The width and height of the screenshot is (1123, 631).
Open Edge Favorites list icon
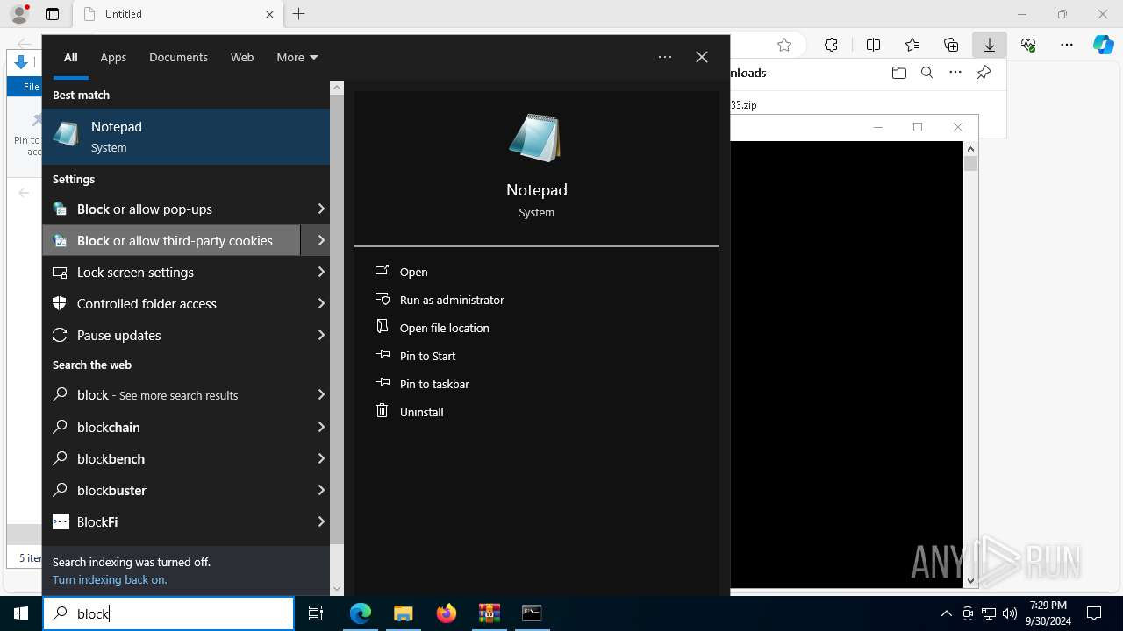point(912,45)
